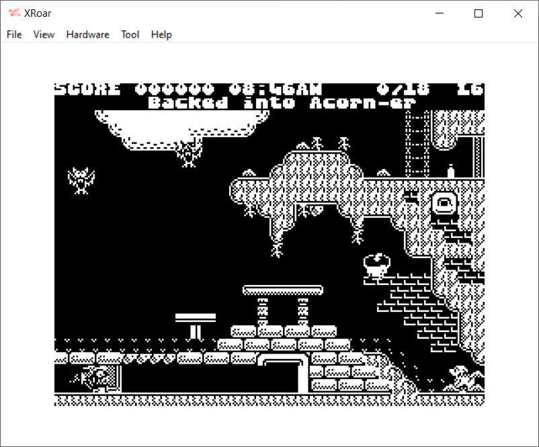This screenshot has width=539, height=447.
Task: Click the table top on twin pillars
Action: pos(282,290)
